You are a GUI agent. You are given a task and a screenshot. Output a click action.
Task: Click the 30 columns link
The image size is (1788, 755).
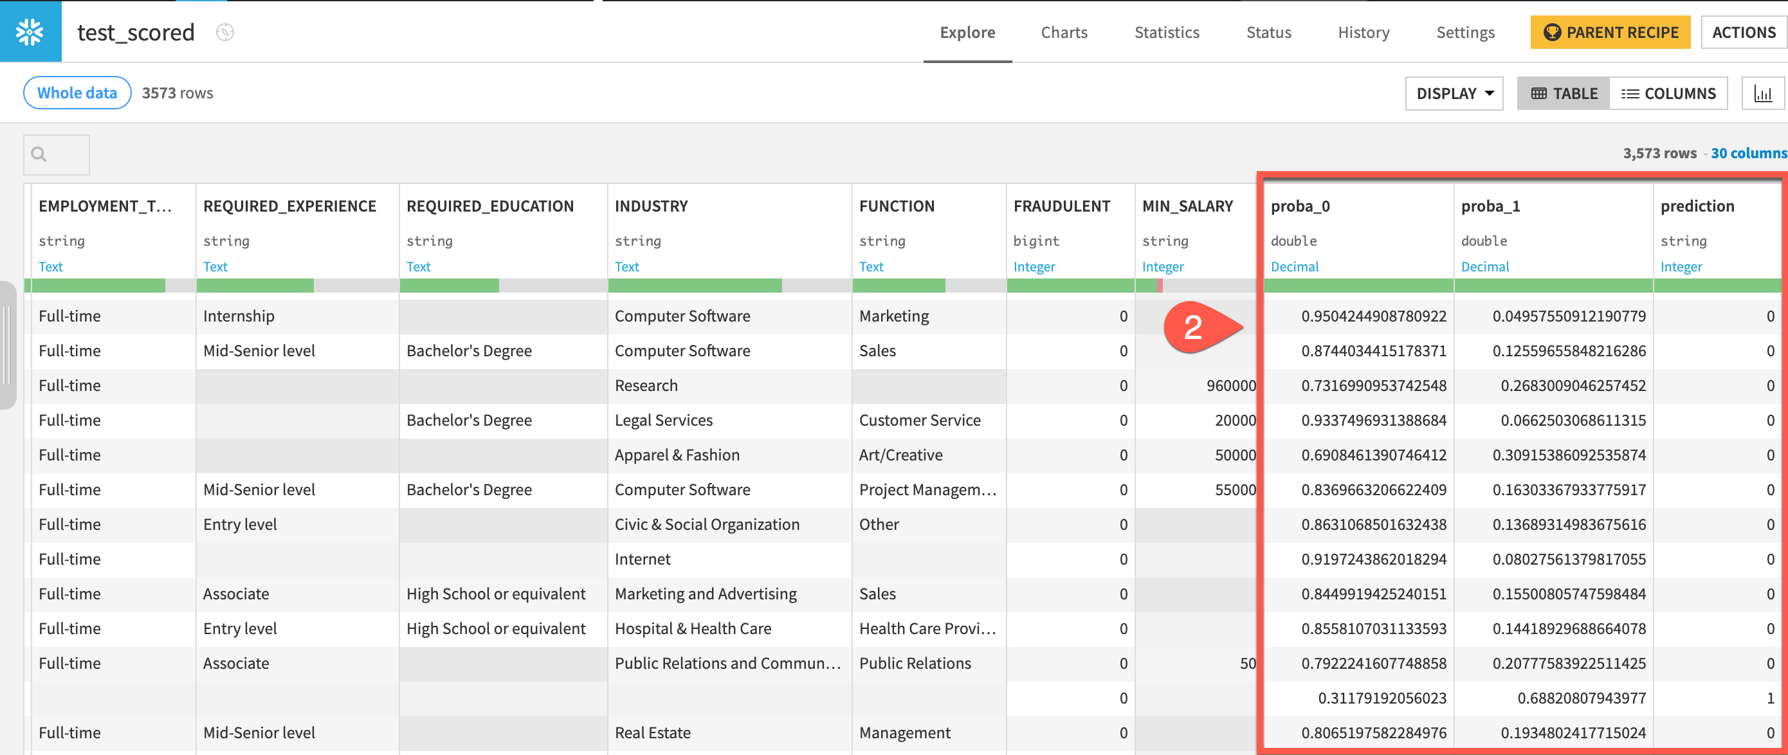pos(1747,153)
